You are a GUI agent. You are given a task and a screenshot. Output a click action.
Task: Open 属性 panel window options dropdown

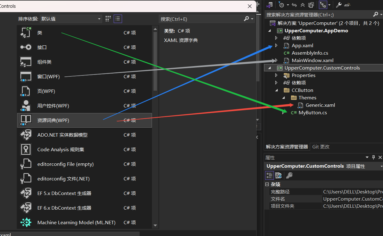click(367, 157)
